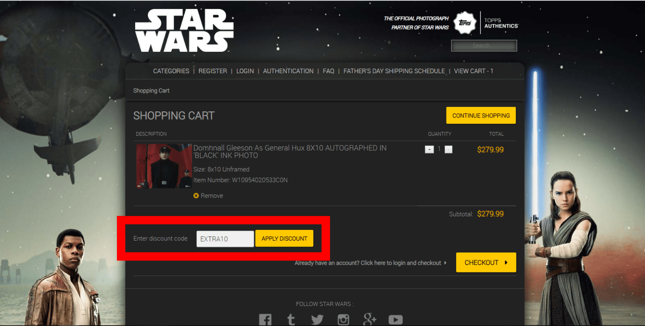Go to the REGISTER page
This screenshot has width=645, height=326.
(x=213, y=71)
